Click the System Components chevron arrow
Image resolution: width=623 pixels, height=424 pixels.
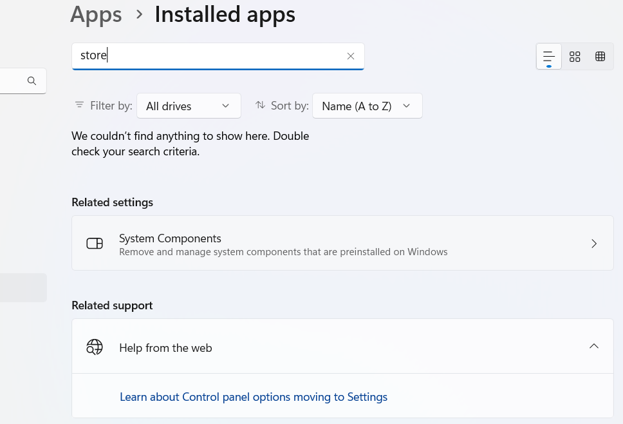593,244
